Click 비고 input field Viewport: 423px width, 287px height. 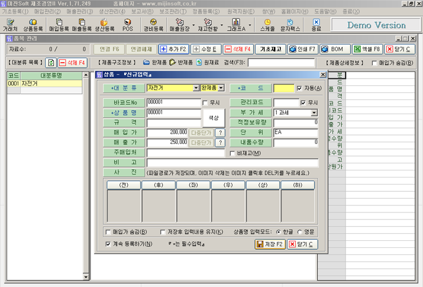[233, 163]
